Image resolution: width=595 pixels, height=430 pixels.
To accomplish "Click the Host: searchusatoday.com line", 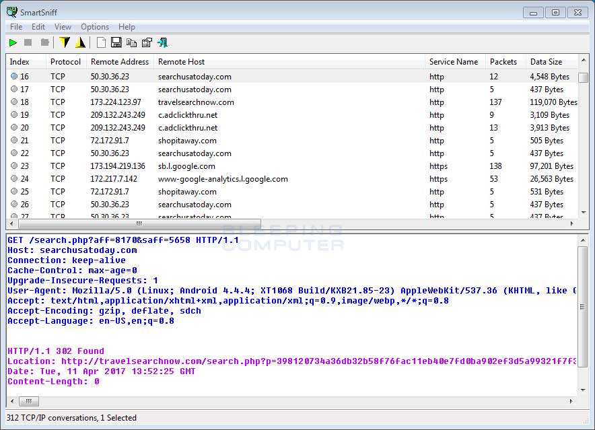I will [72, 250].
